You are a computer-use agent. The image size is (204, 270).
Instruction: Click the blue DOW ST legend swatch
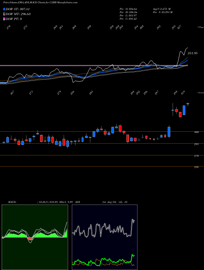[x=4, y=9]
